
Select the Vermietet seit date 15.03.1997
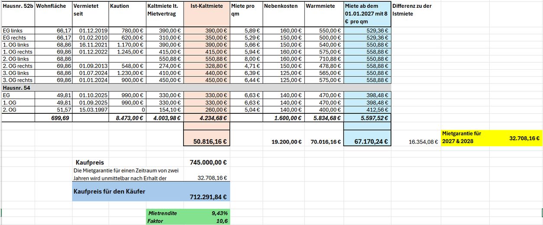click(90, 110)
